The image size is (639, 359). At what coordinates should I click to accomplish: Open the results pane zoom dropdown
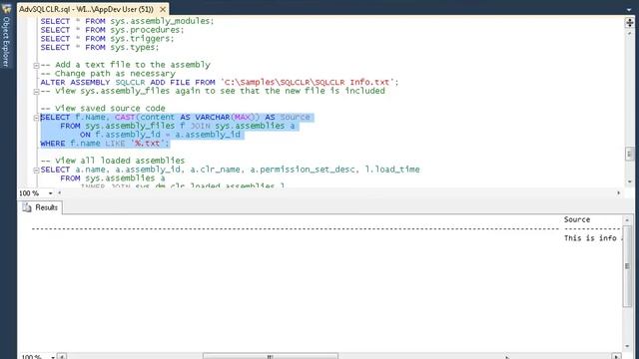point(53,357)
